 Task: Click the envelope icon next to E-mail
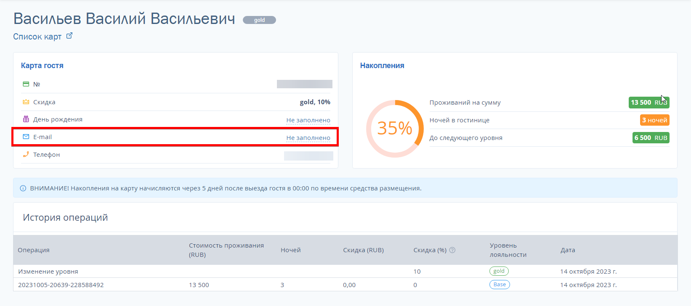pyautogui.click(x=26, y=137)
